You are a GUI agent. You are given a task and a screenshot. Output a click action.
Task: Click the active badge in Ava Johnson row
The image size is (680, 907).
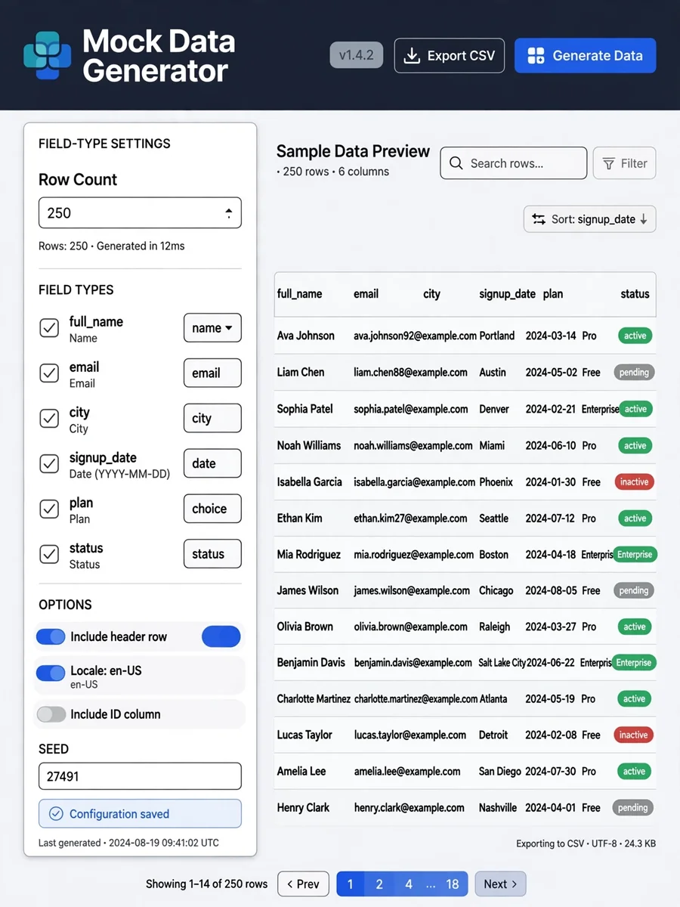635,336
